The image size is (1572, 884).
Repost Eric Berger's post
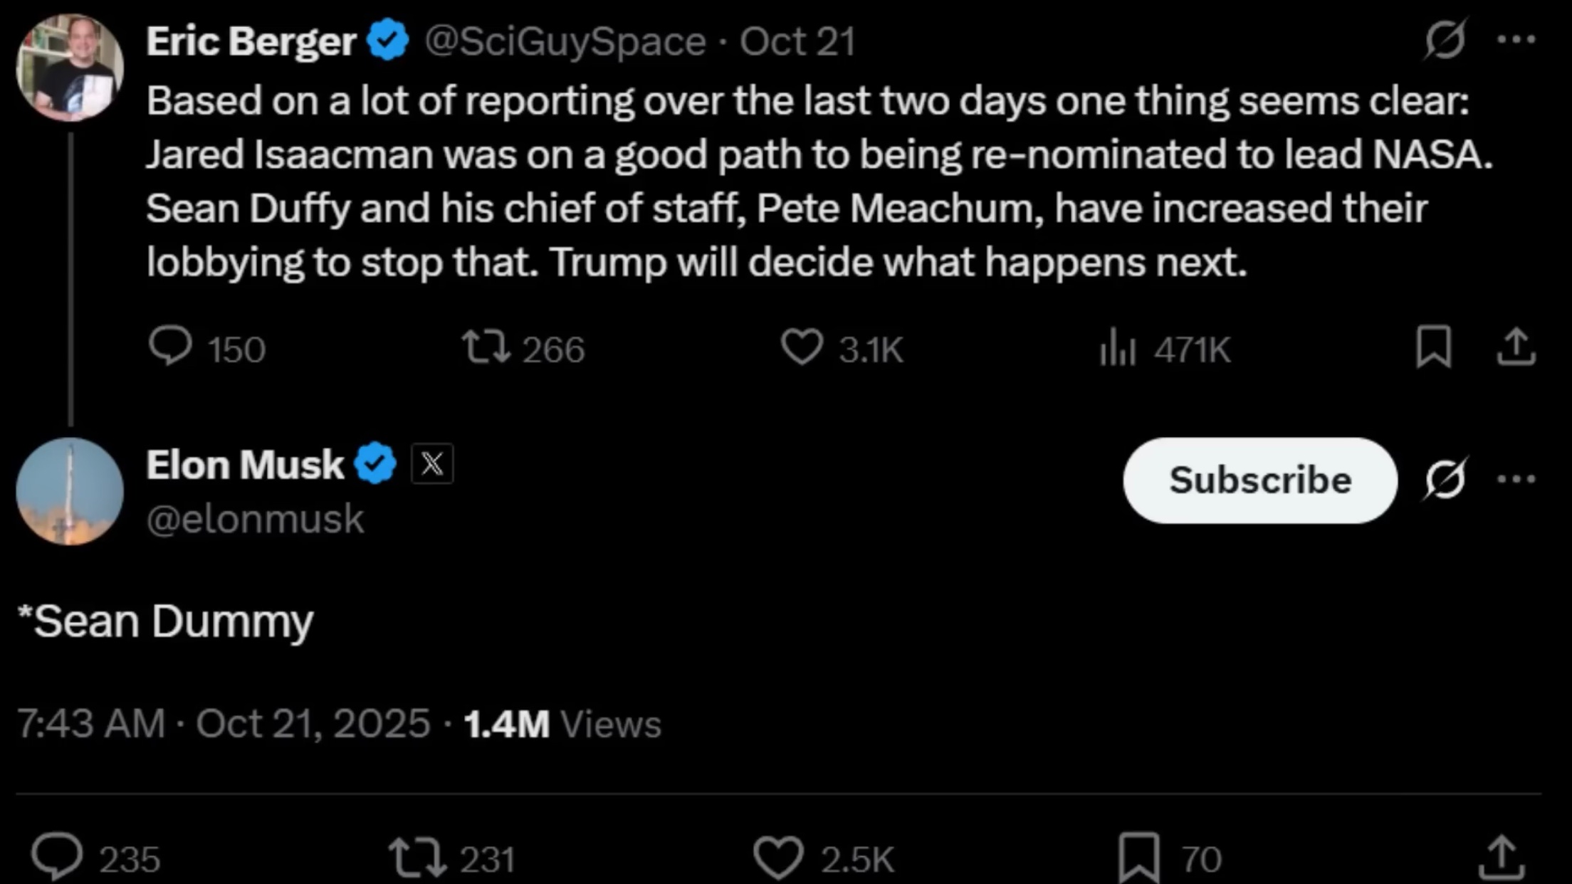click(x=486, y=347)
